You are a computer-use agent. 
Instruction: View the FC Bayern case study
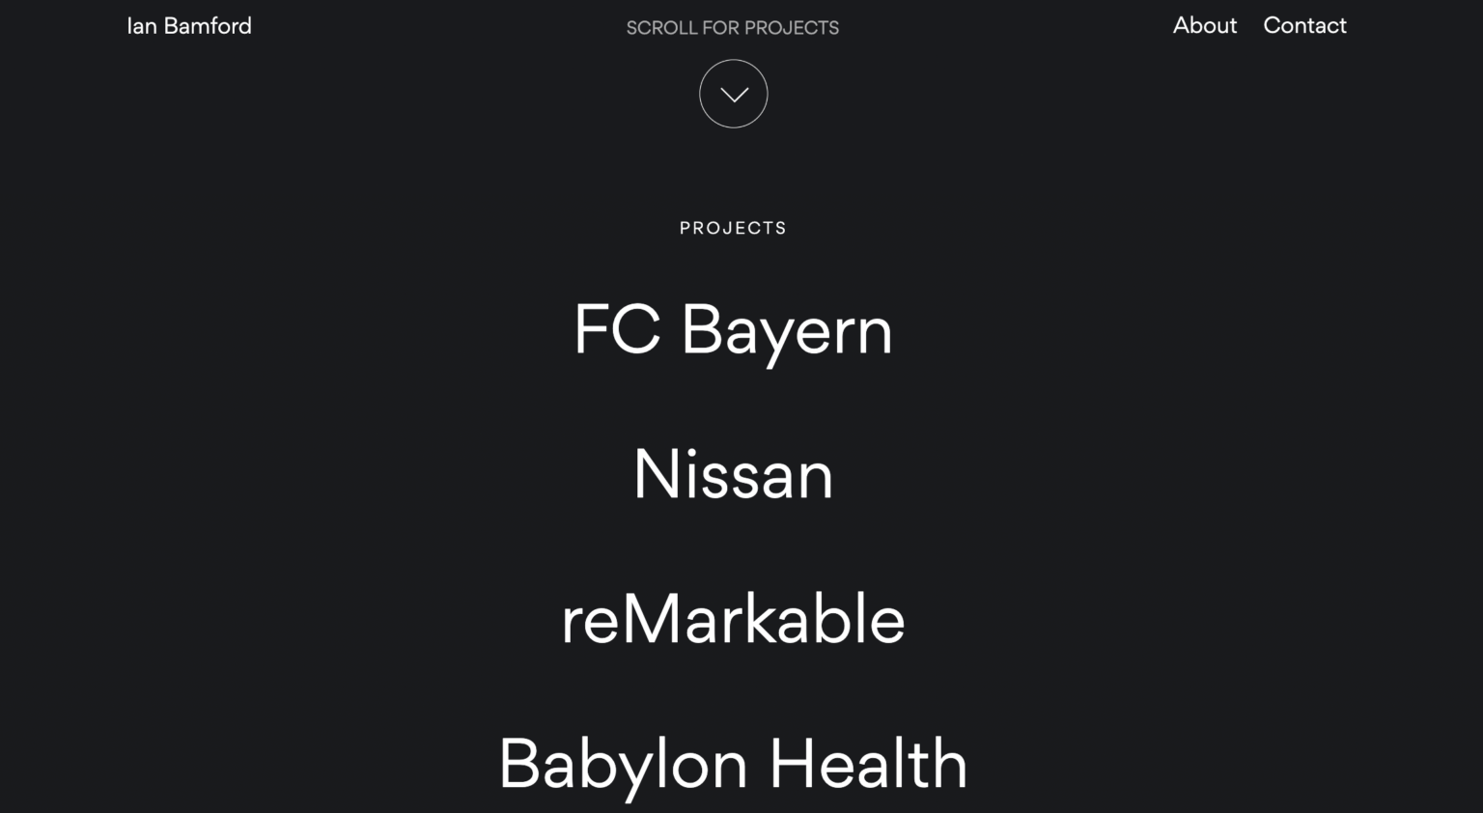click(x=733, y=330)
